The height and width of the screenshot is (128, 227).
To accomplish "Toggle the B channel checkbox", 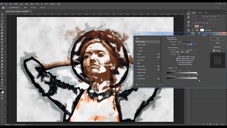I will tap(187, 52).
